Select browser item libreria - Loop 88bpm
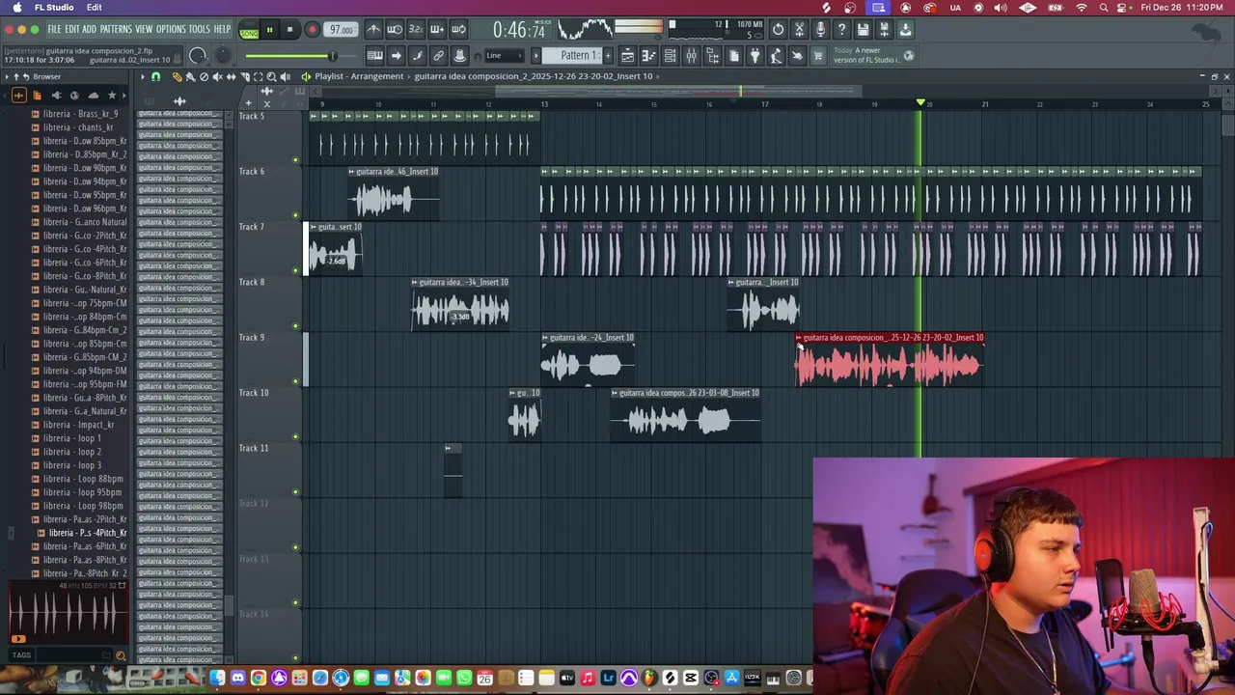The height and width of the screenshot is (695, 1235). pos(83,479)
